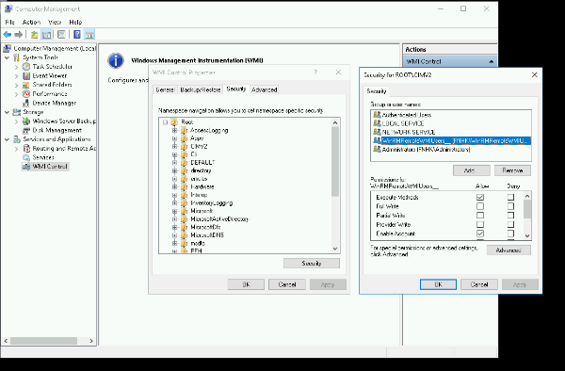Select Administrators entry in group list

[451, 149]
